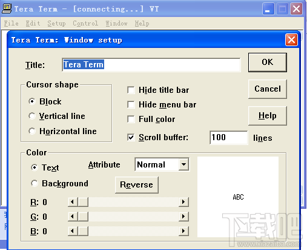
Task: Click the B slider left arrow
Action: pyautogui.click(x=73, y=231)
